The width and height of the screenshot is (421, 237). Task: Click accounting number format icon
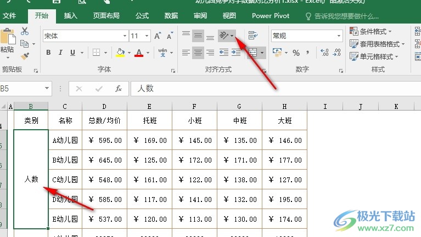277,53
